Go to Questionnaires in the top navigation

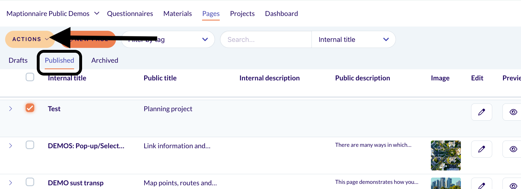[130, 13]
